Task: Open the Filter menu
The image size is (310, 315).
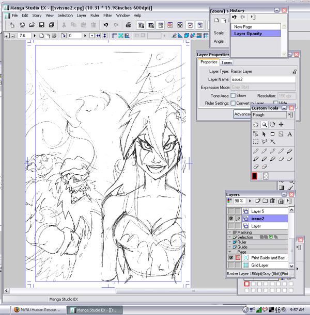Action: [x=107, y=15]
